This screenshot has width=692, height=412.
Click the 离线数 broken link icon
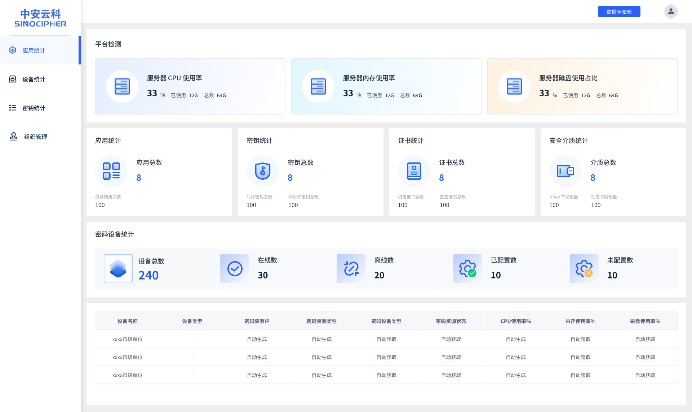(x=351, y=269)
